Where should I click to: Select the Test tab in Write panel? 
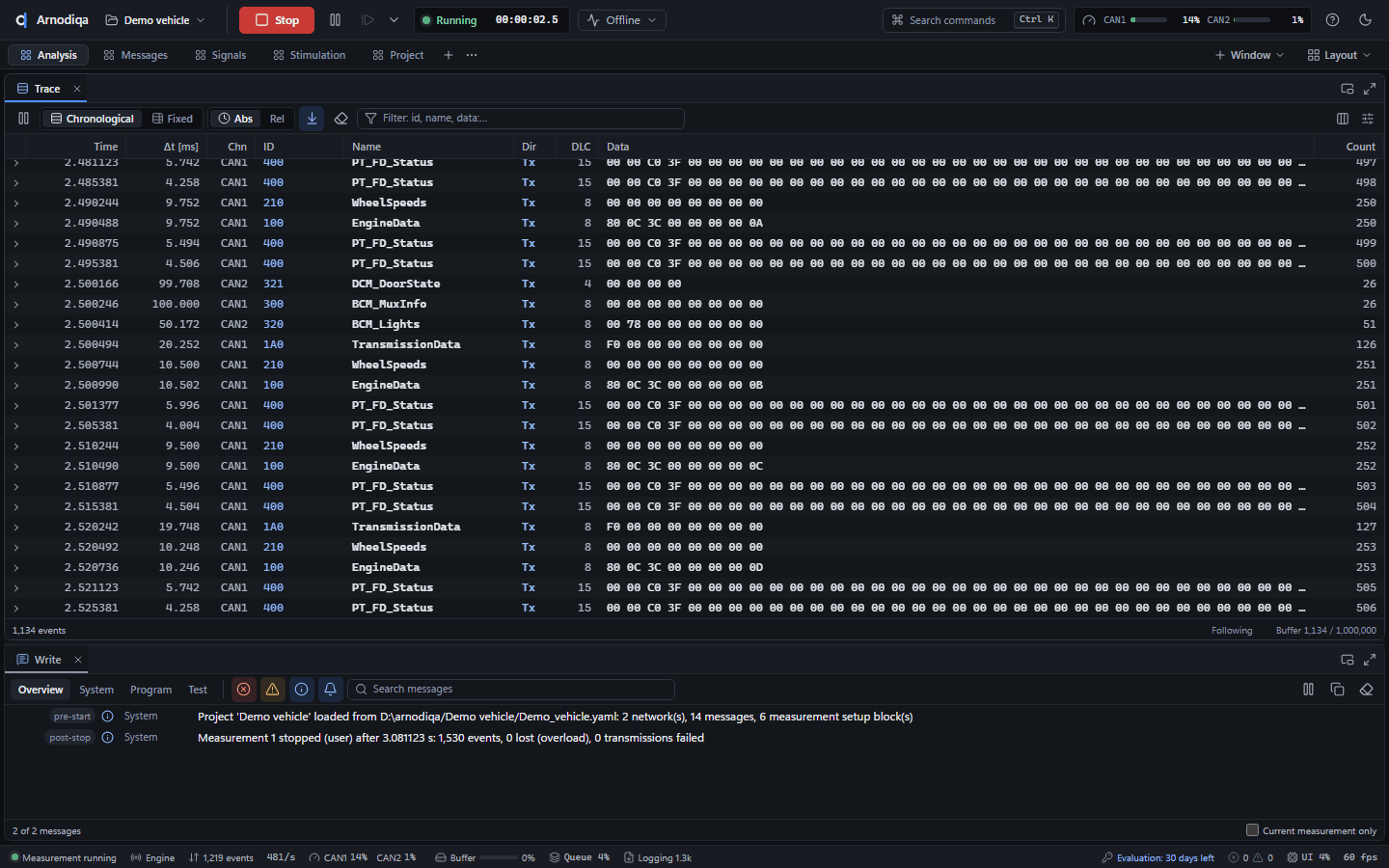[x=198, y=690]
